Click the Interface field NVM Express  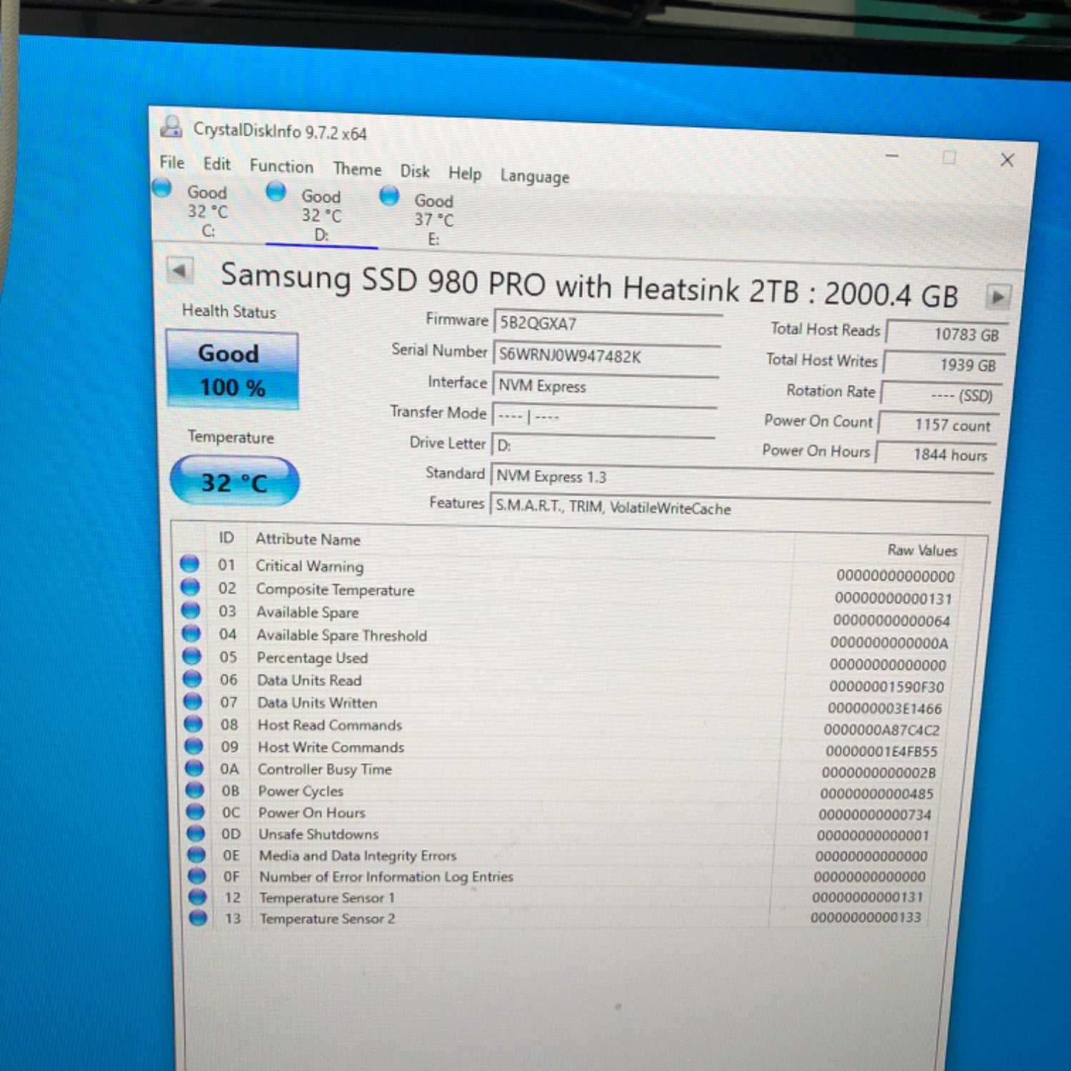[x=605, y=386]
